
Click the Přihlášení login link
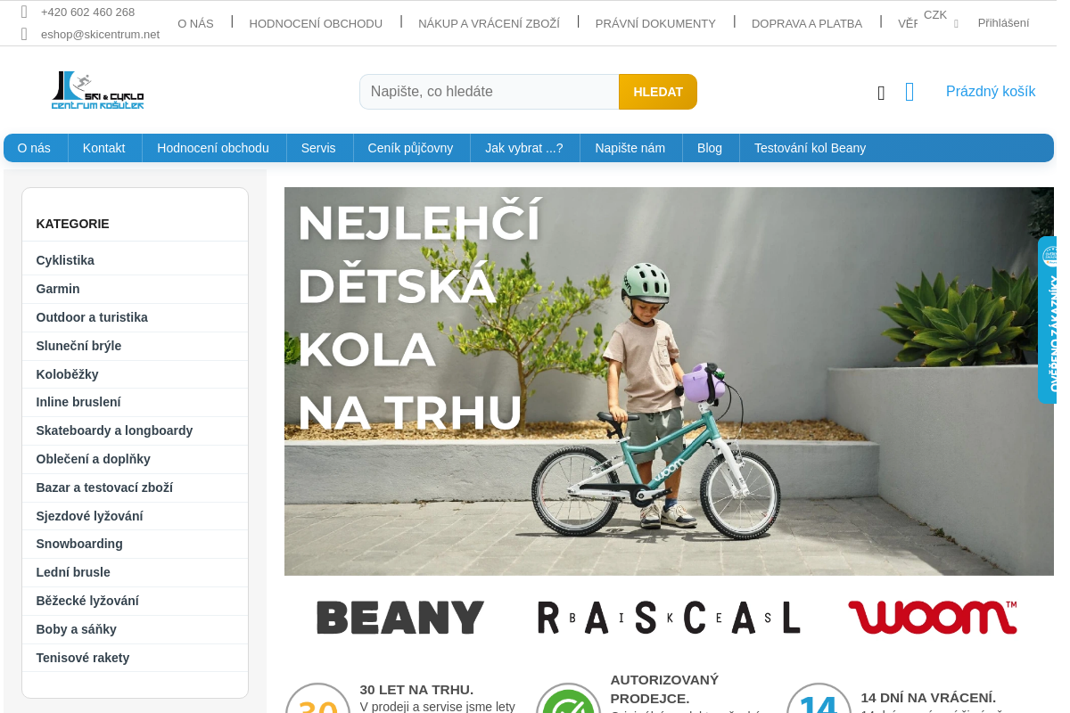(1003, 23)
